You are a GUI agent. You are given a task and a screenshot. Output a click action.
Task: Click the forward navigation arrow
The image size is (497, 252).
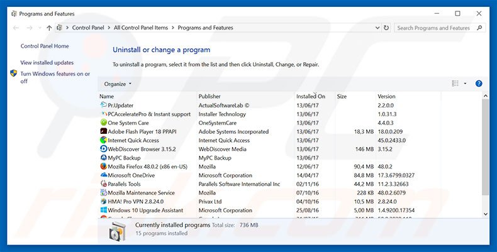[30, 28]
